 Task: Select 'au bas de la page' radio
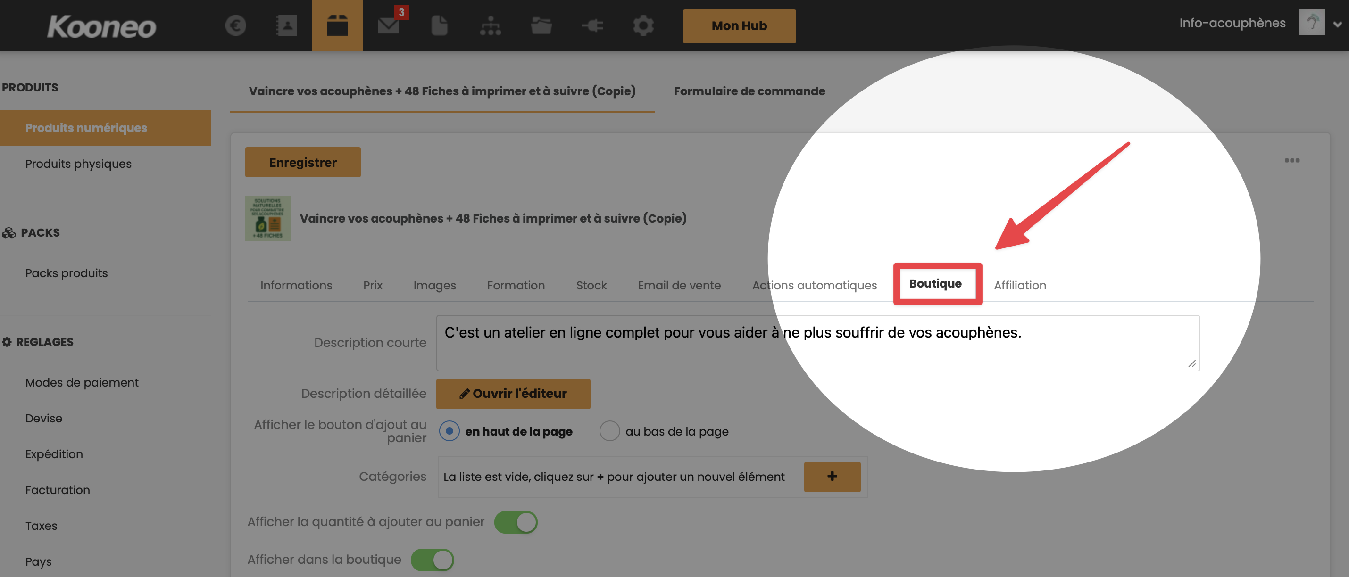(609, 431)
